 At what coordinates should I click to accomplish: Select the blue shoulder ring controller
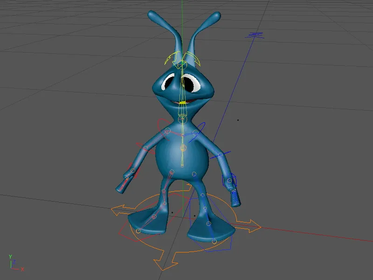(197, 133)
